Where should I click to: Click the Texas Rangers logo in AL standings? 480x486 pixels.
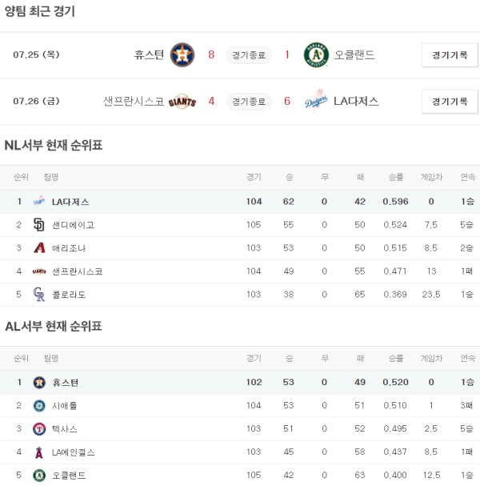coord(39,429)
